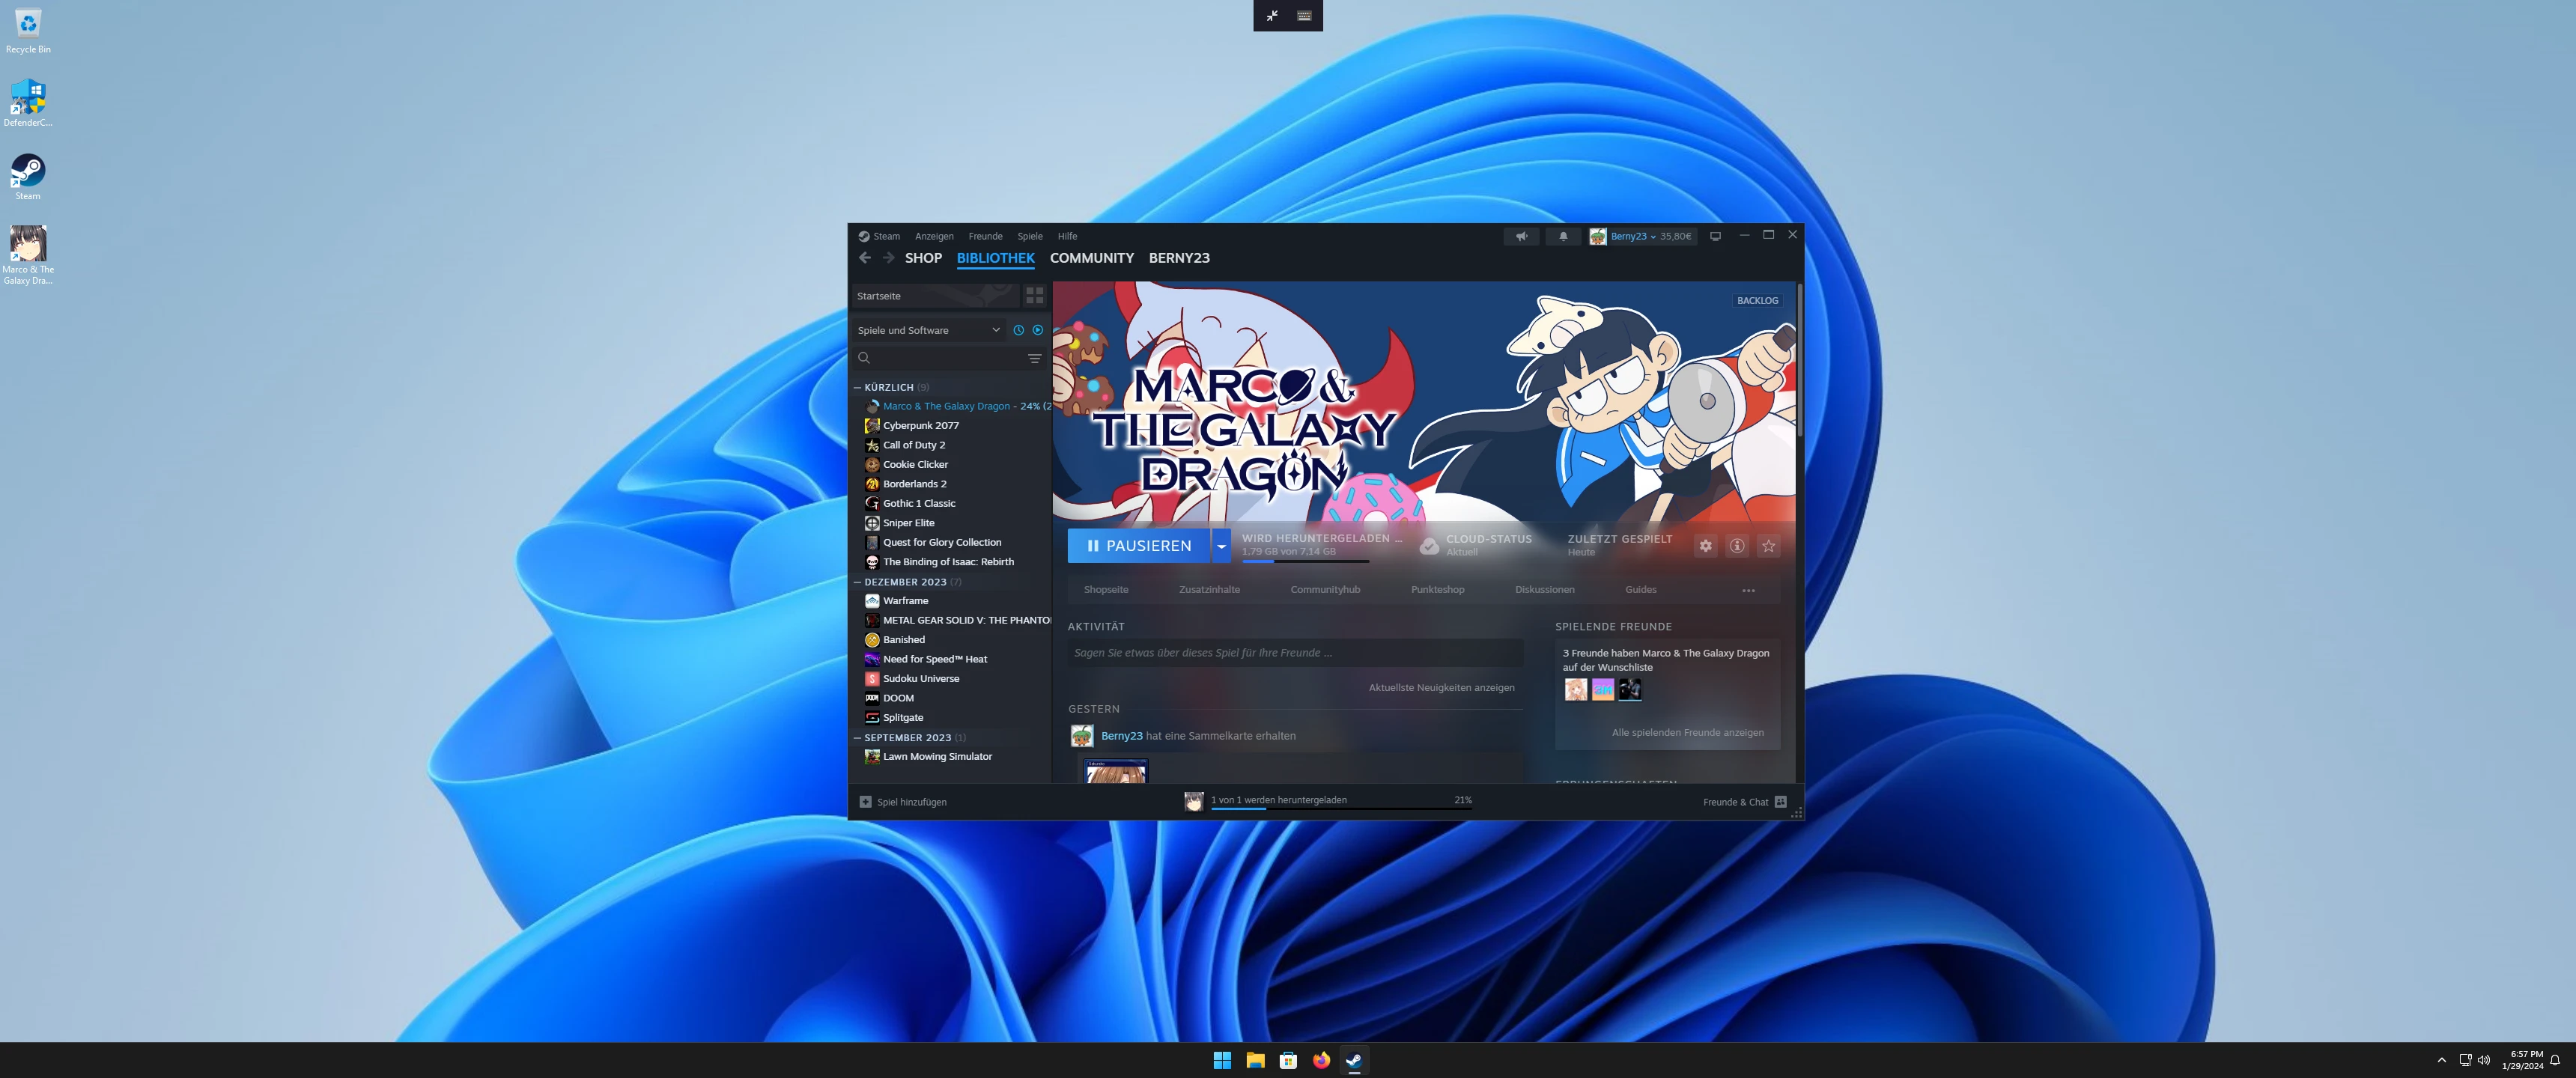Click the library search field
Image resolution: width=2576 pixels, height=1078 pixels.
(947, 358)
